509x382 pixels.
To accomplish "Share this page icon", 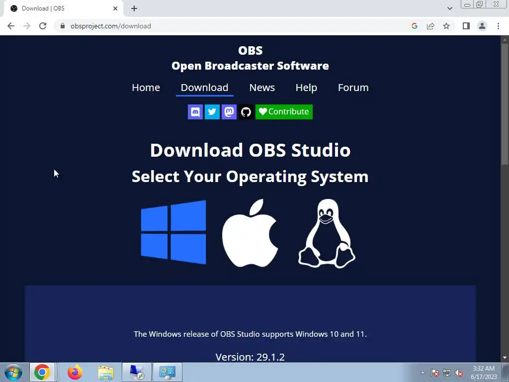I will click(x=430, y=26).
